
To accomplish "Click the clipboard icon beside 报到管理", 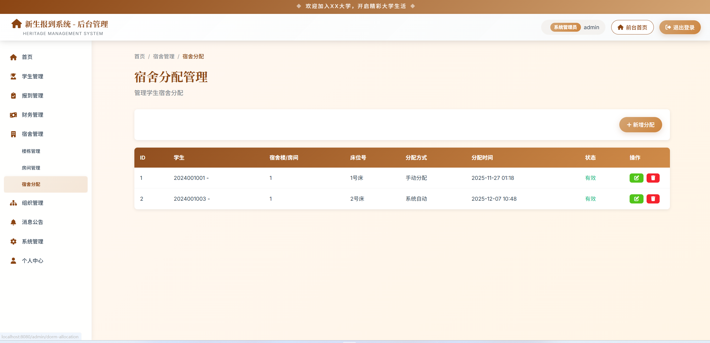I will (13, 96).
